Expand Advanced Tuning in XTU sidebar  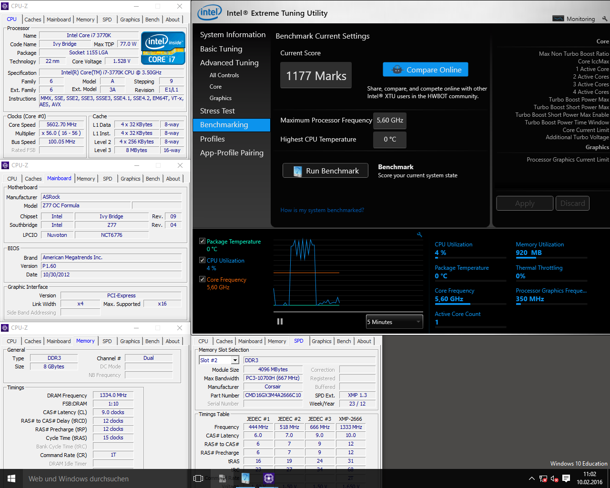click(229, 63)
